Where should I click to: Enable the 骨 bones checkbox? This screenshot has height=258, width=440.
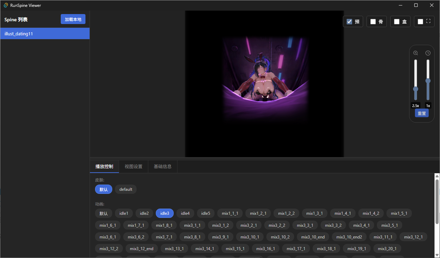click(373, 22)
